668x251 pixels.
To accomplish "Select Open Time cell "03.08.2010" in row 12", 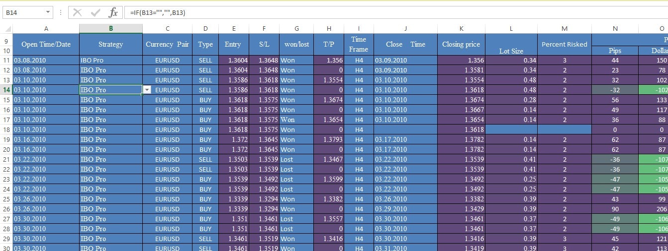I will click(46, 70).
